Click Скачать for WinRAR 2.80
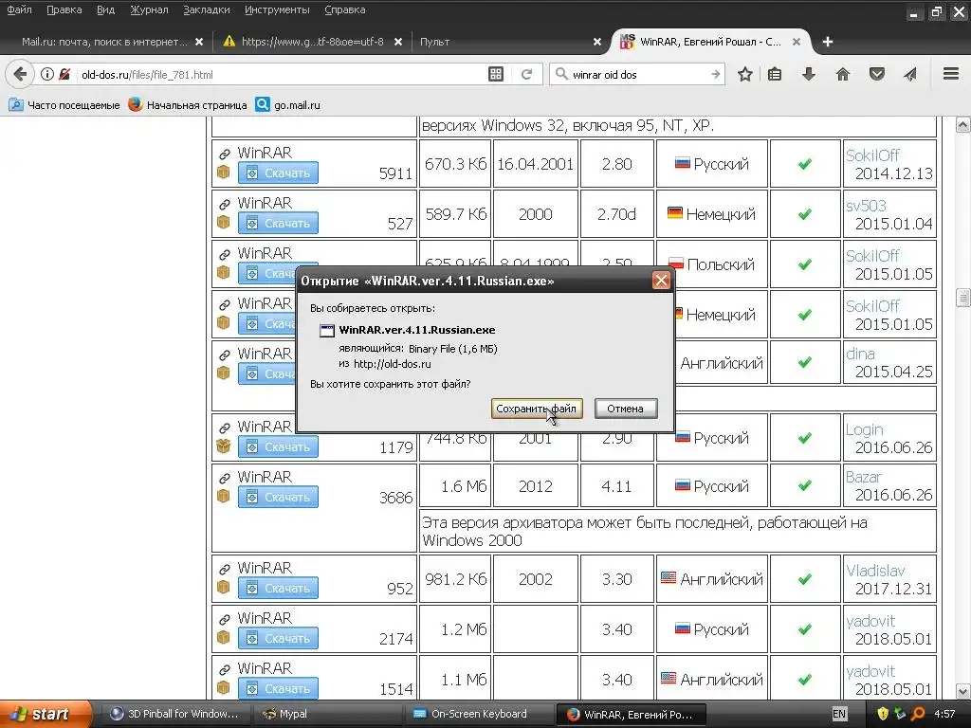The height and width of the screenshot is (728, 971). tap(278, 173)
